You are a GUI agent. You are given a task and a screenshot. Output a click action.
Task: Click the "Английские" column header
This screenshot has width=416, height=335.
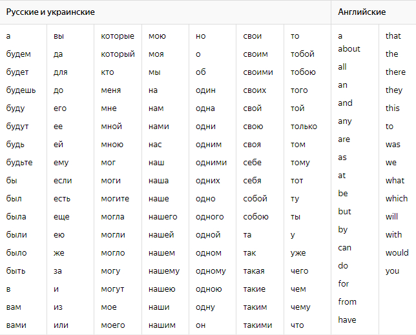click(x=362, y=12)
